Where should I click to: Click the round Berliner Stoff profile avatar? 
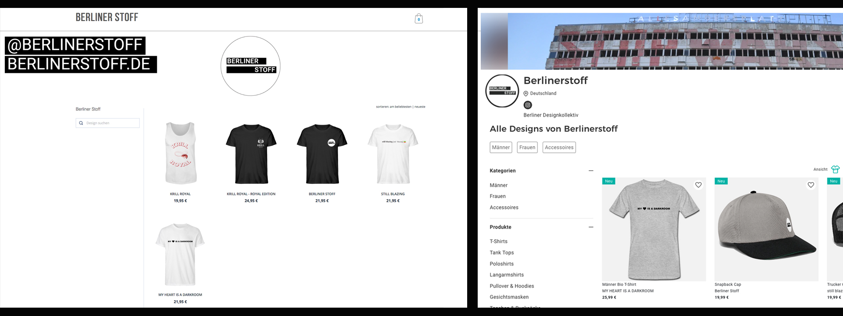pyautogui.click(x=502, y=90)
